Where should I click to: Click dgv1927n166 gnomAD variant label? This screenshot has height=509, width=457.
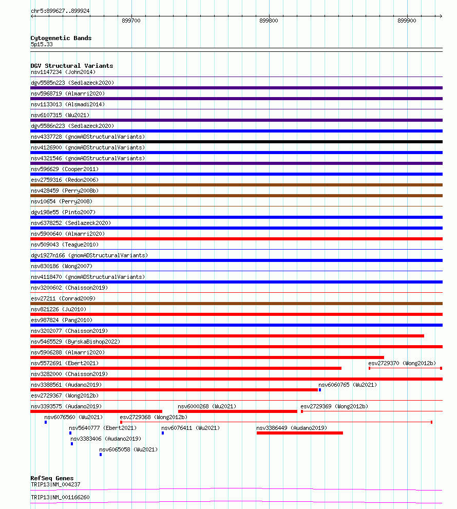point(89,255)
